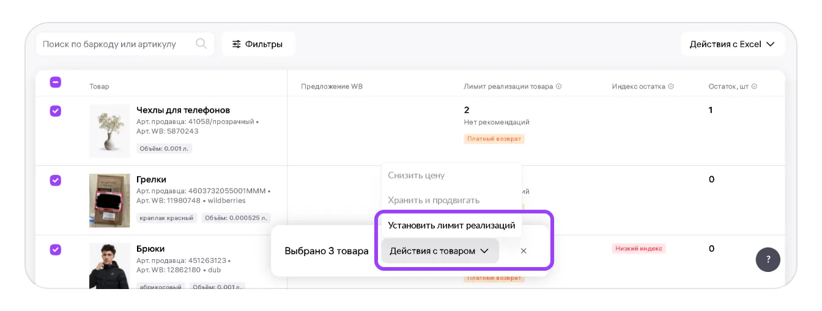Viewport: 822px width, 311px height.
Task: Choose Снизить цену from the menu
Action: pyautogui.click(x=417, y=175)
